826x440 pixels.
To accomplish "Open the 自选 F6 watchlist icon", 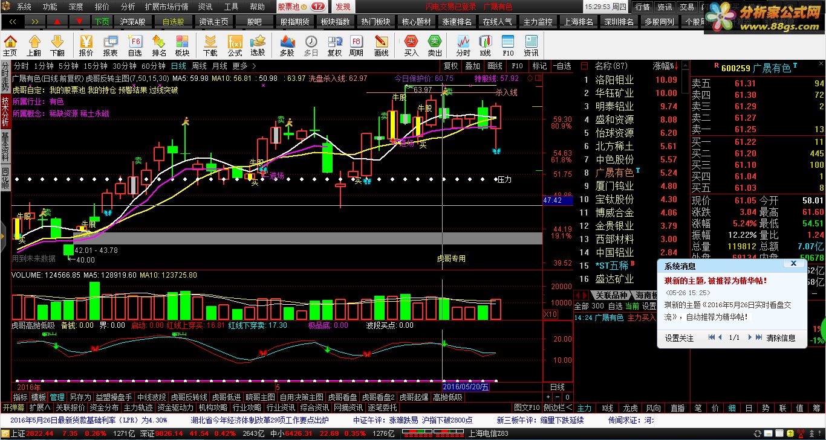I will click(x=135, y=46).
